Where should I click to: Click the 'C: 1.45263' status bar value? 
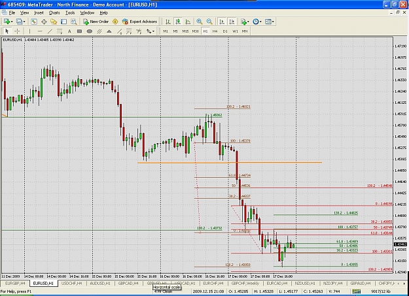pyautogui.click(x=314, y=291)
